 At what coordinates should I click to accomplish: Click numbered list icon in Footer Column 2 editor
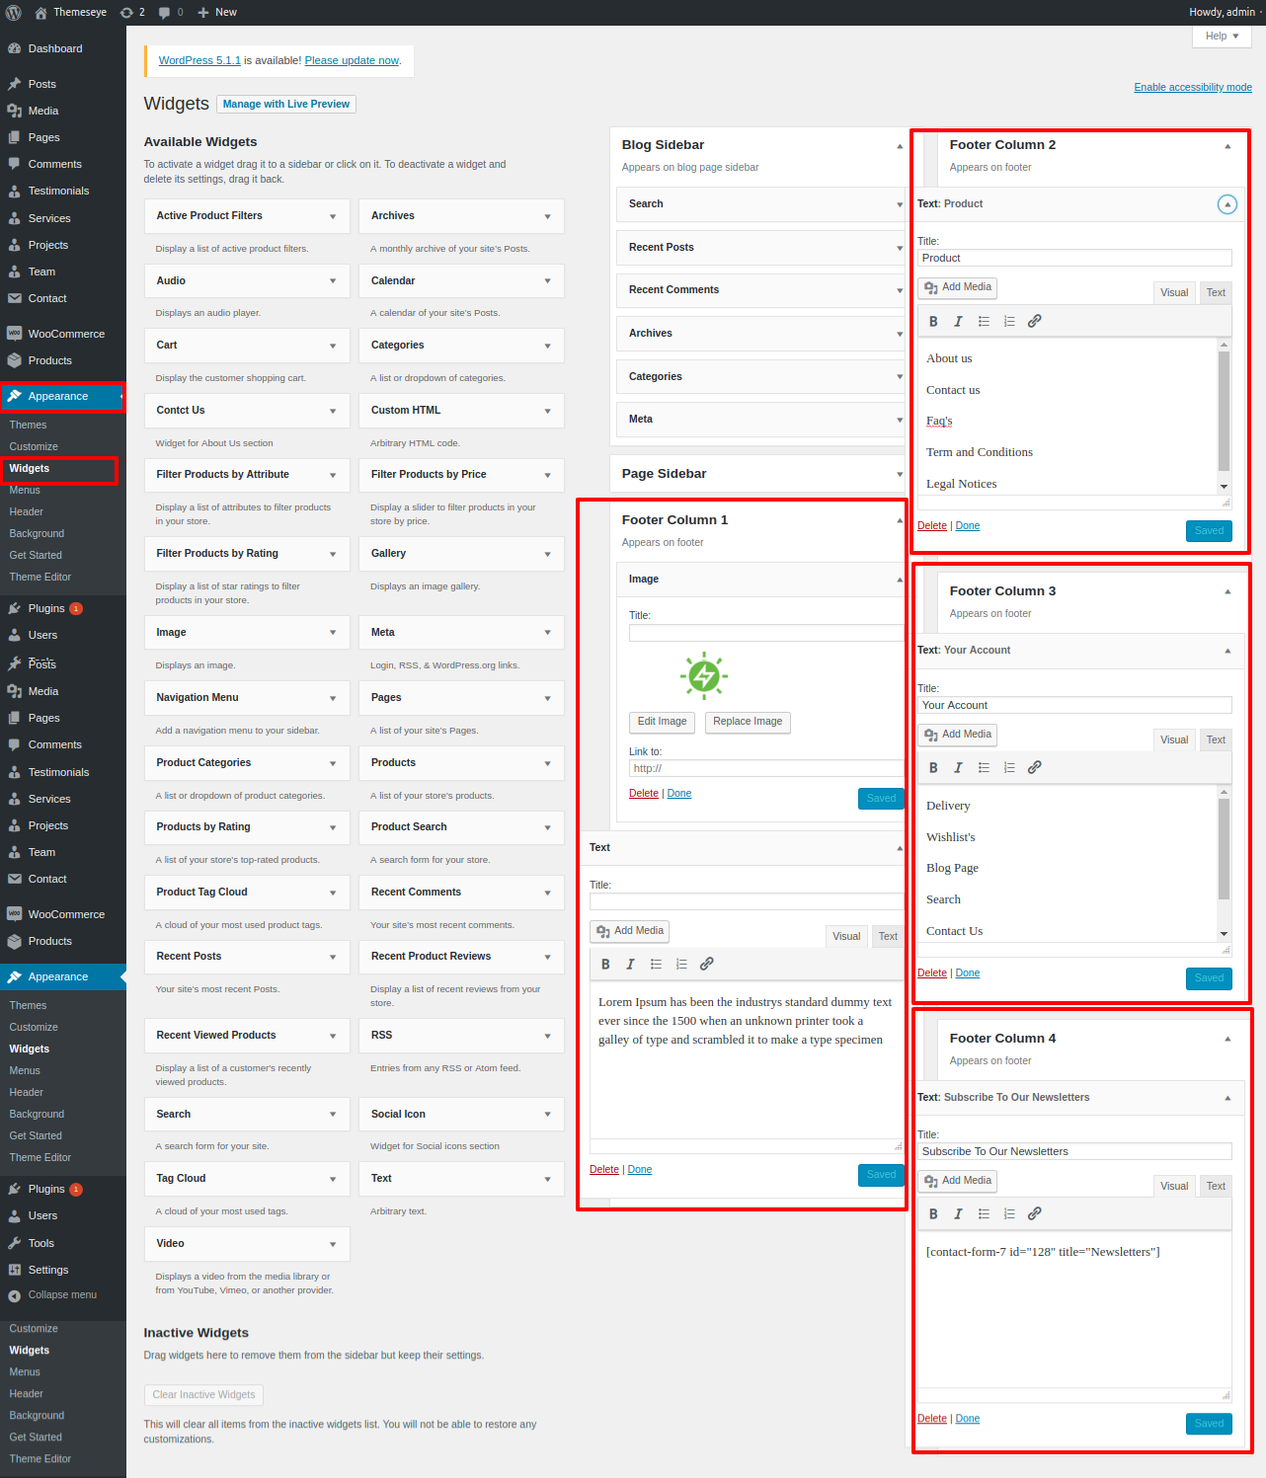(x=1009, y=322)
